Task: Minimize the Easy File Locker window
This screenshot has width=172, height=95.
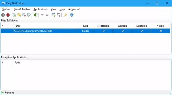Action: 148,3
